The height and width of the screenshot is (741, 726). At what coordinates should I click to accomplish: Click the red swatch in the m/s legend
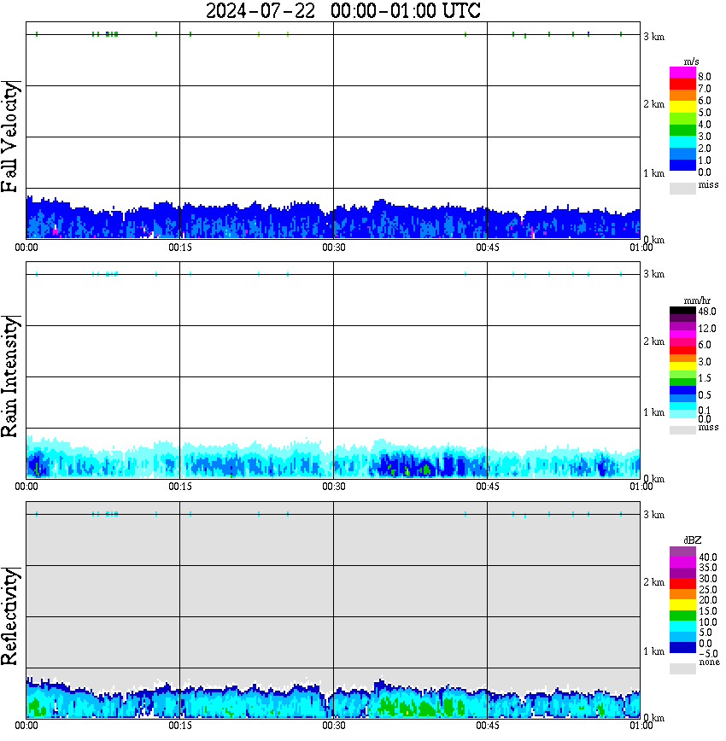tap(682, 85)
